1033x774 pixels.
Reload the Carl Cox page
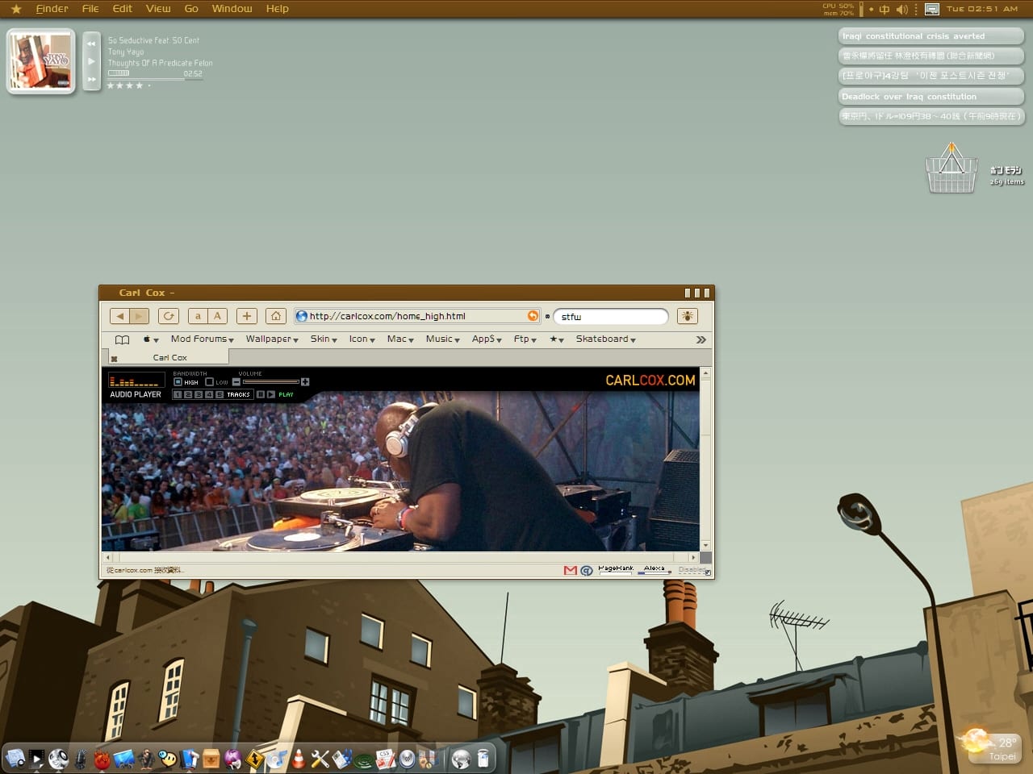click(x=169, y=316)
